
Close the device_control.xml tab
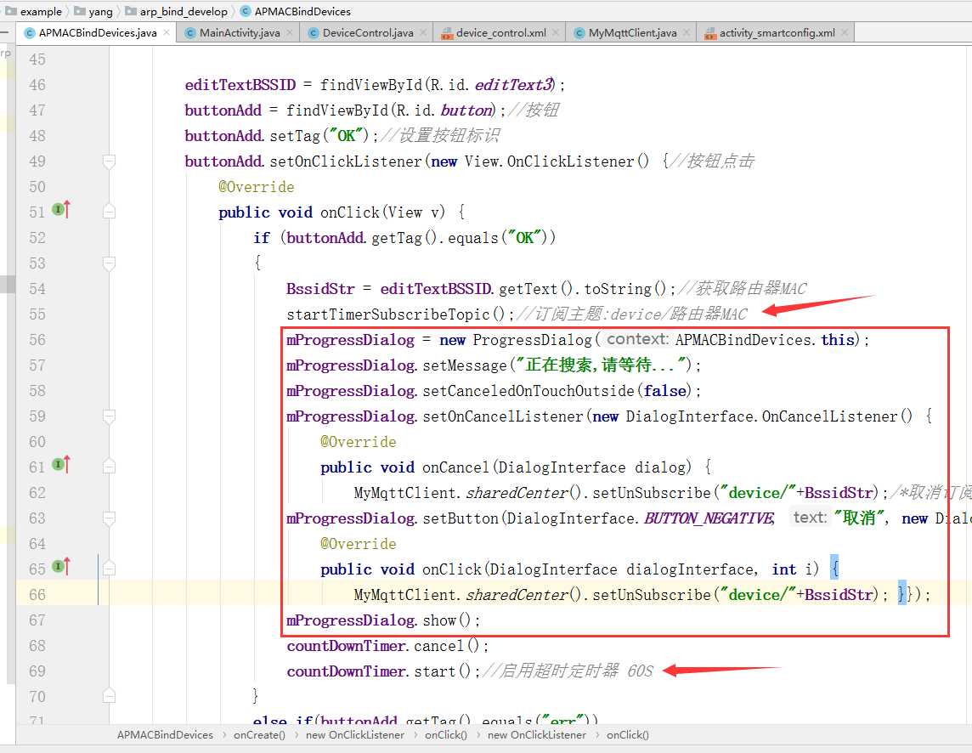[556, 32]
